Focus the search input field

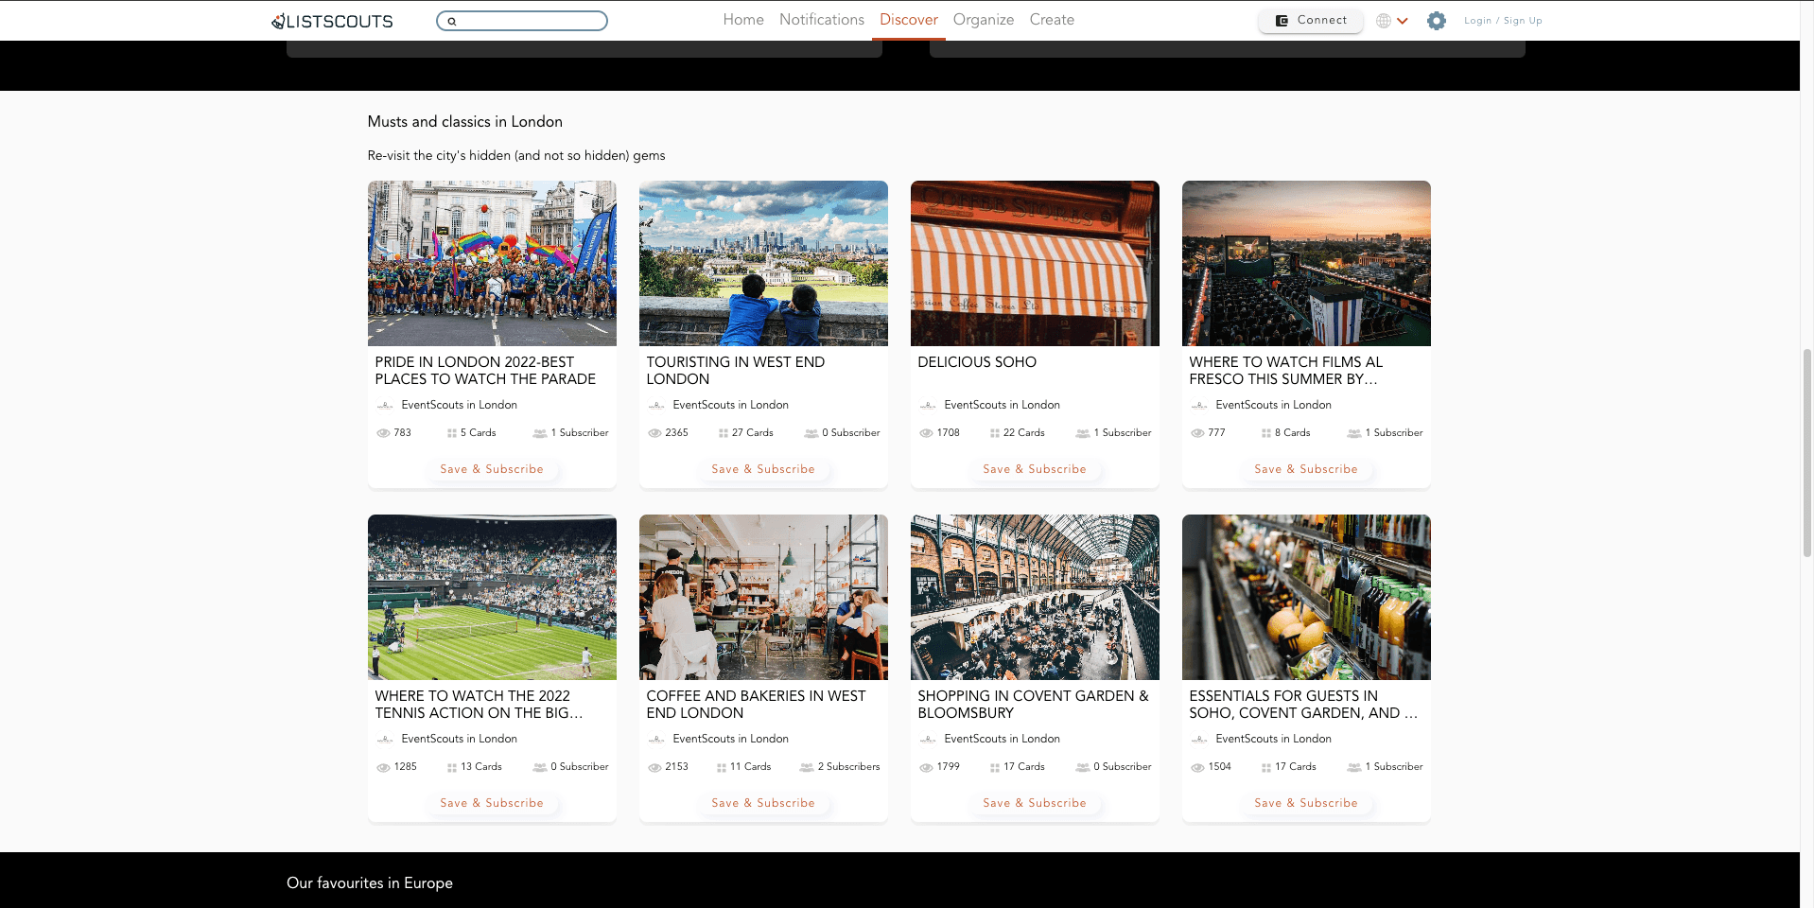click(530, 21)
